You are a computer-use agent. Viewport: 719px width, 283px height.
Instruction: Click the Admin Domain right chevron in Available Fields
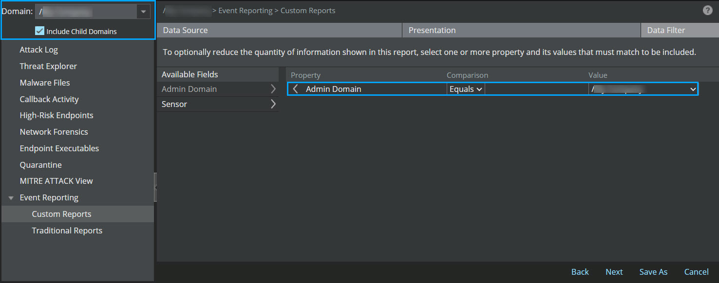click(x=273, y=89)
